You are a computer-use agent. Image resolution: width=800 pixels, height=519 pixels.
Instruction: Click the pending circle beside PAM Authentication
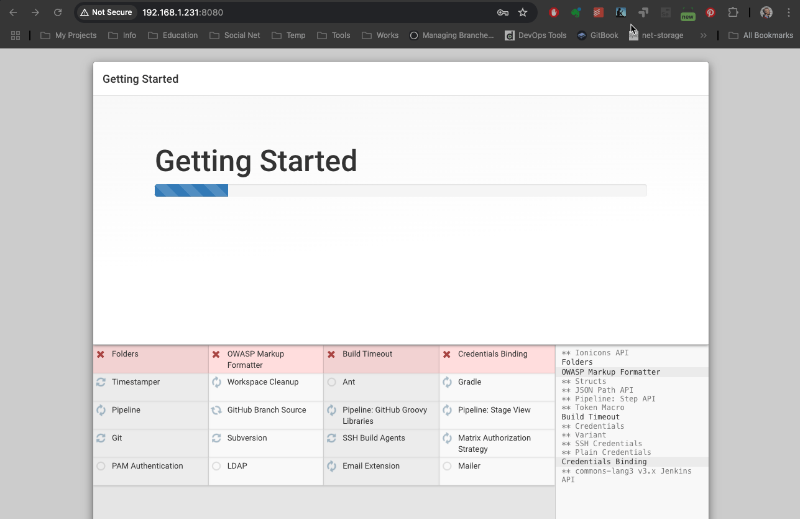pyautogui.click(x=101, y=466)
